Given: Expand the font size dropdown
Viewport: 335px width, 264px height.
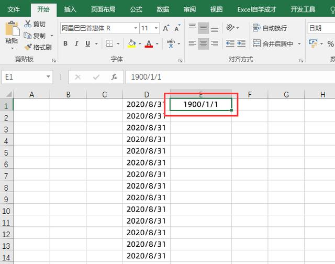Looking at the screenshot, I should pyautogui.click(x=156, y=28).
